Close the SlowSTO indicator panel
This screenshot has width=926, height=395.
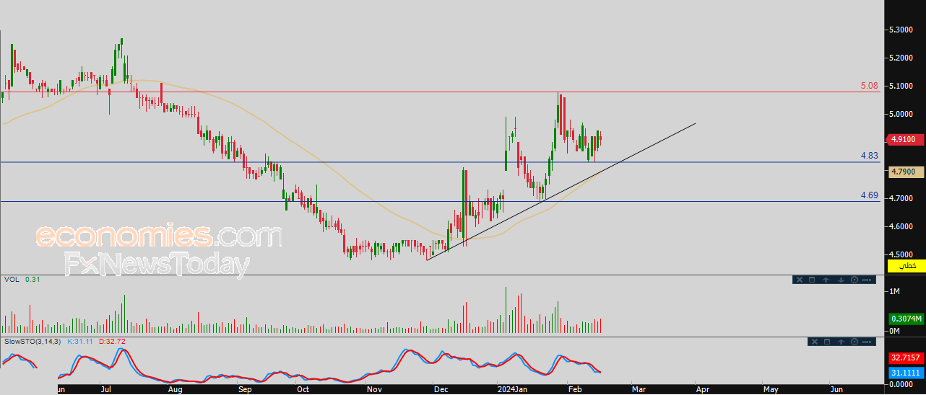(x=813, y=341)
